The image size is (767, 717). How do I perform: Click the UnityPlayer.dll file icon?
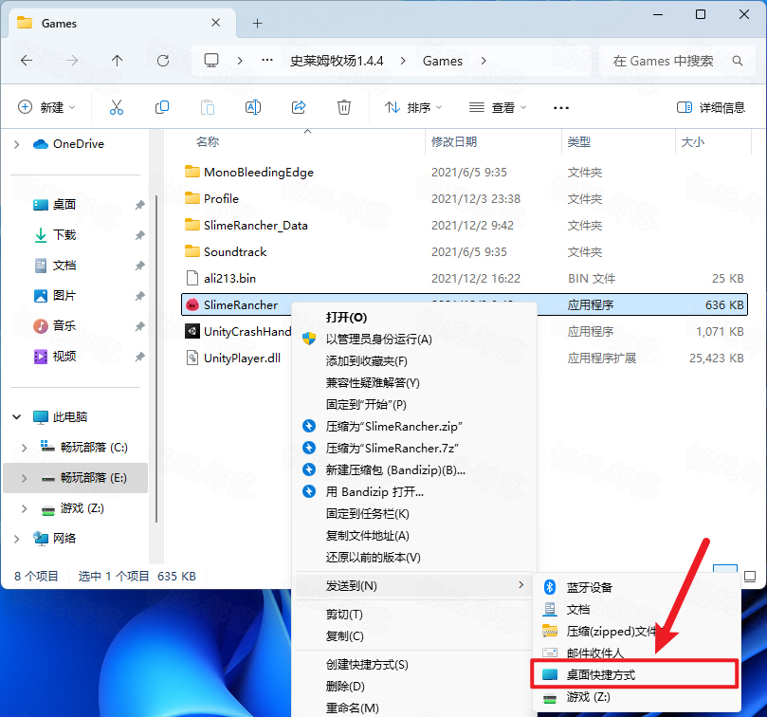click(192, 358)
